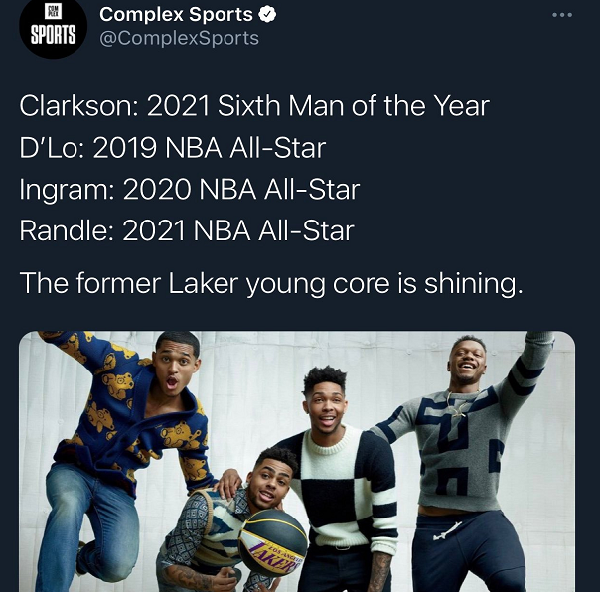Click the D'Lo 2019 NBA All-Star line
This screenshot has width=600, height=592.
click(x=173, y=148)
